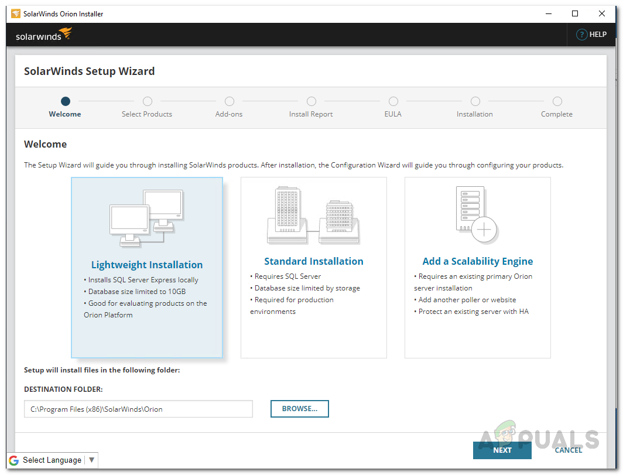Click the BROWSE... button
This screenshot has width=623, height=475.
[300, 409]
